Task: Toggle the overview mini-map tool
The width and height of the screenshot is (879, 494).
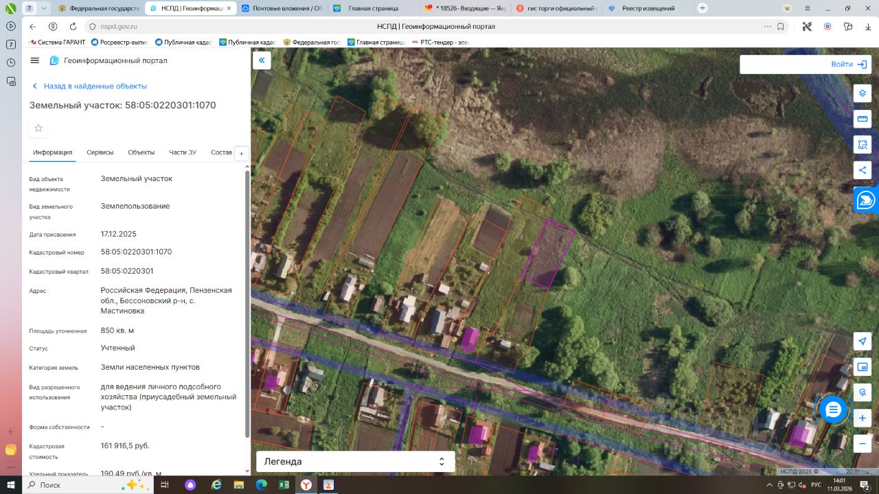Action: click(x=863, y=367)
